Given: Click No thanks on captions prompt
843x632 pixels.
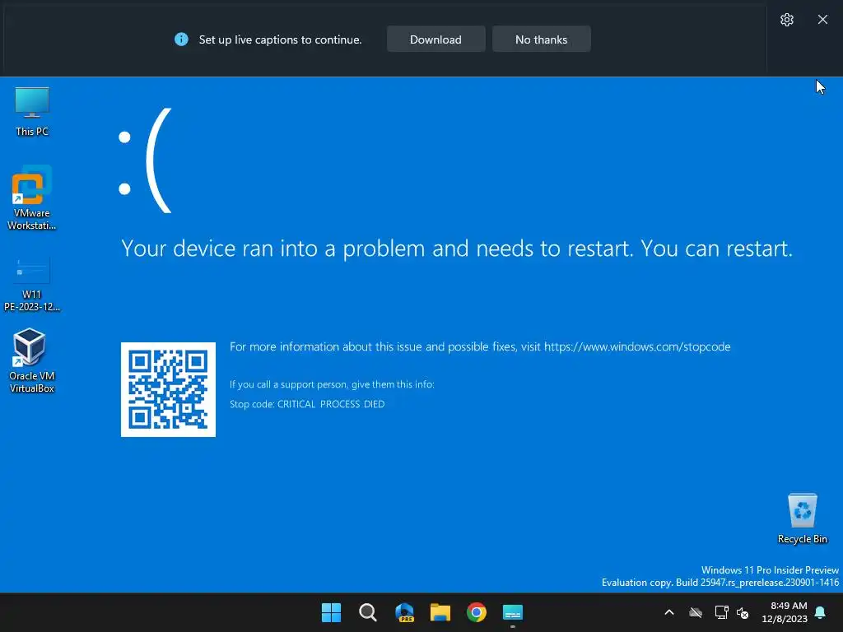Looking at the screenshot, I should coord(542,39).
